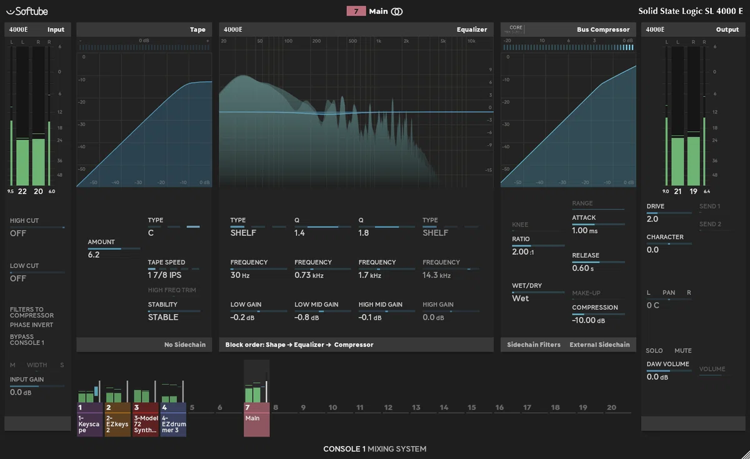The image size is (750, 459).
Task: Click High Mid Gain -0.1 dB value
Action: click(370, 317)
